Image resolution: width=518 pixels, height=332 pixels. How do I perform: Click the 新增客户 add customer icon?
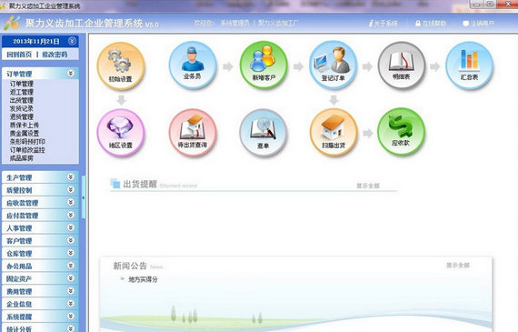click(264, 65)
